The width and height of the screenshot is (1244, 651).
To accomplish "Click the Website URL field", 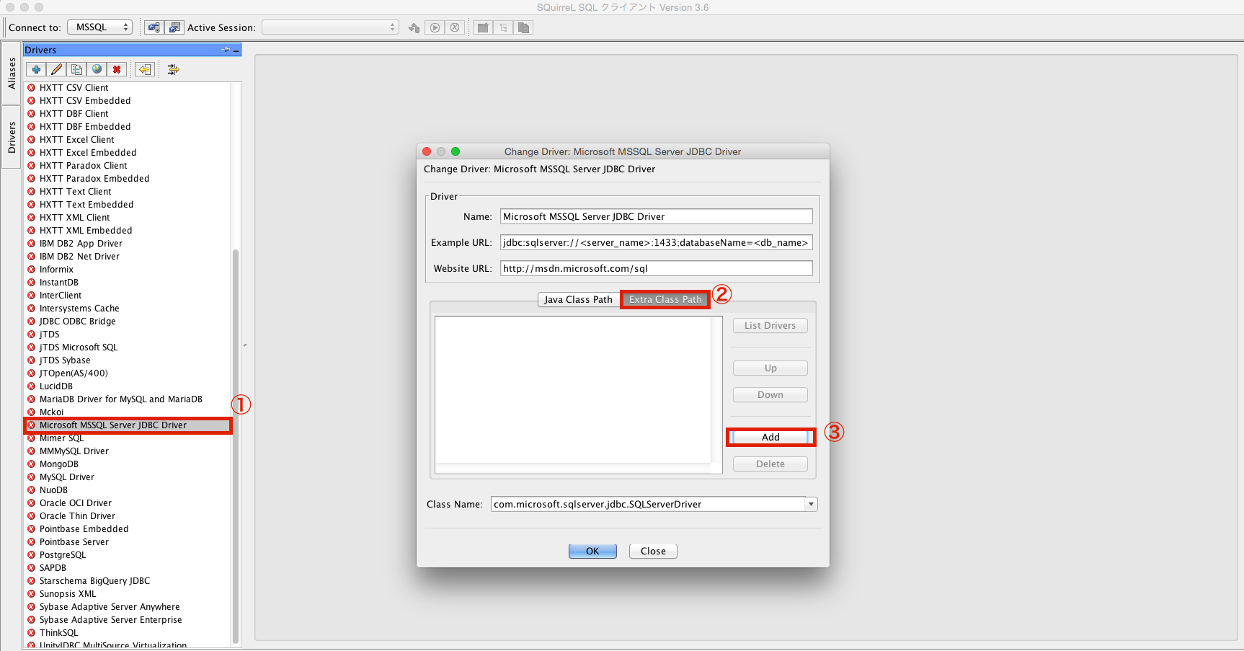I will point(656,268).
